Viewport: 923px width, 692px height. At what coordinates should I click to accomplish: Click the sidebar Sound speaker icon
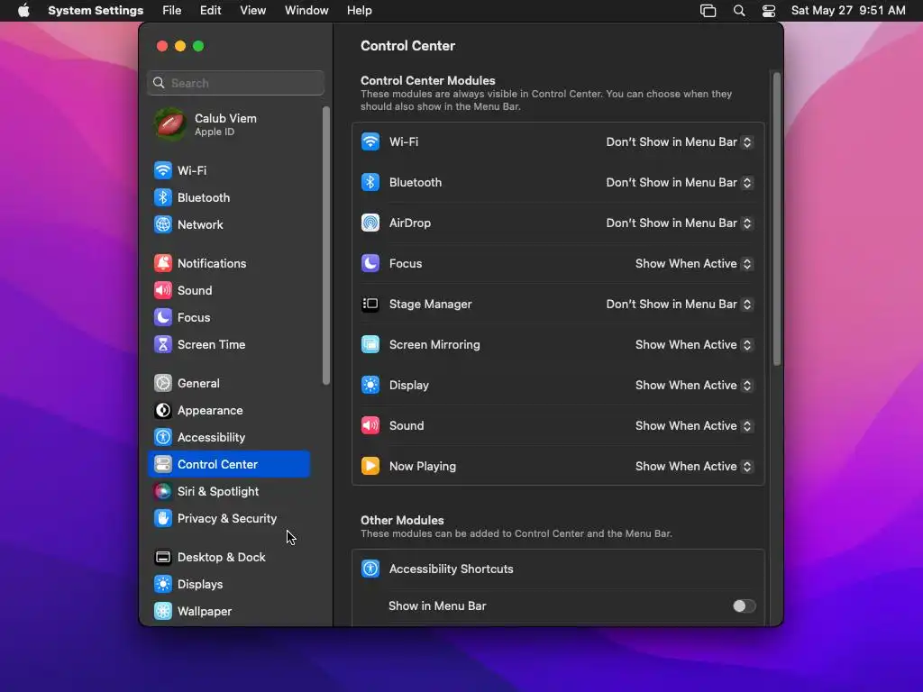click(163, 291)
